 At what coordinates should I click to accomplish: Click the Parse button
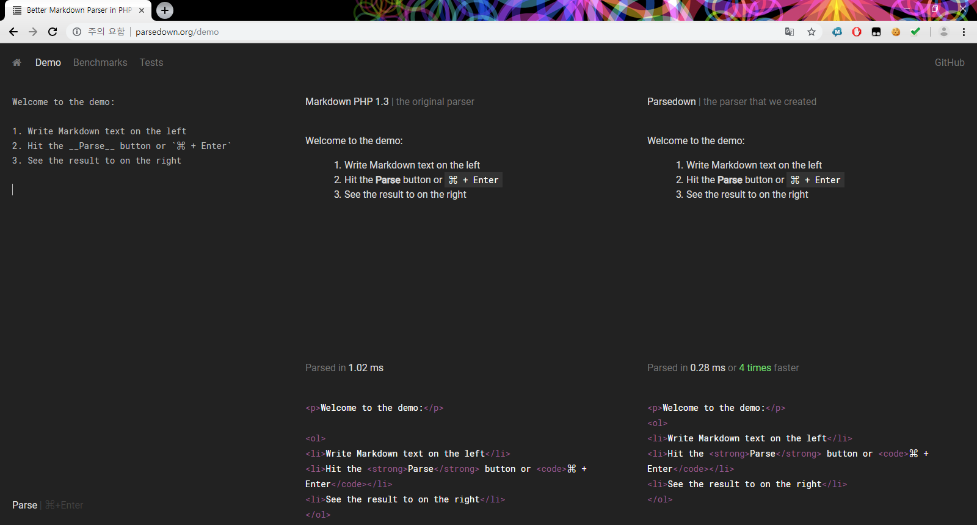pos(24,505)
